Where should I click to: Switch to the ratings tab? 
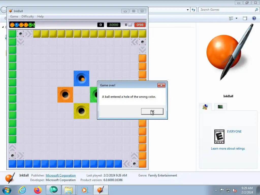point(205,107)
